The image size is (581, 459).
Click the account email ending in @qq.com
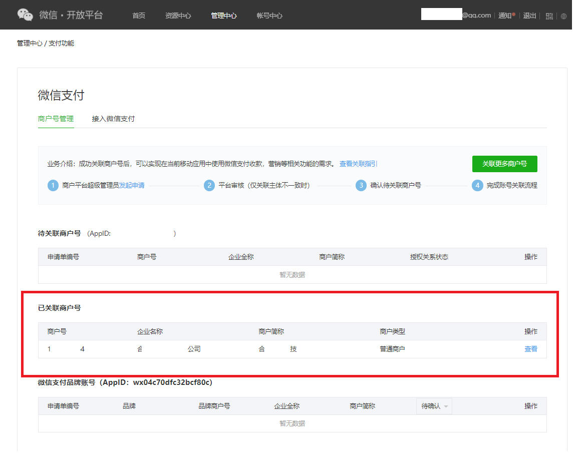(x=456, y=15)
